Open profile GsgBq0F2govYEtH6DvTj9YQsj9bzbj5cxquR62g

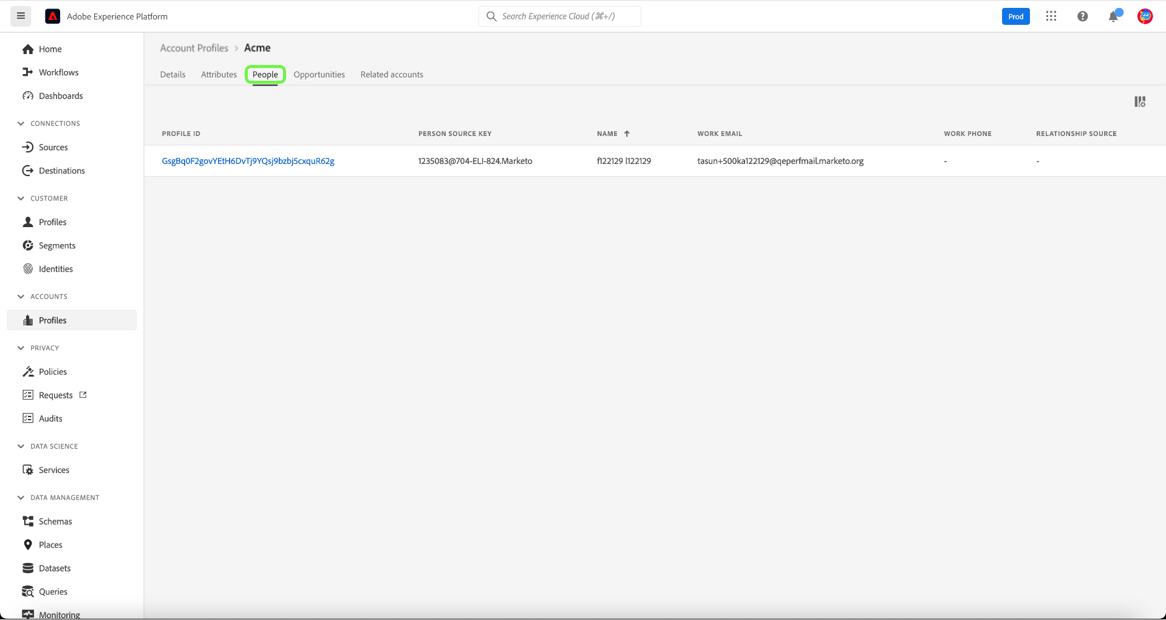(x=248, y=161)
